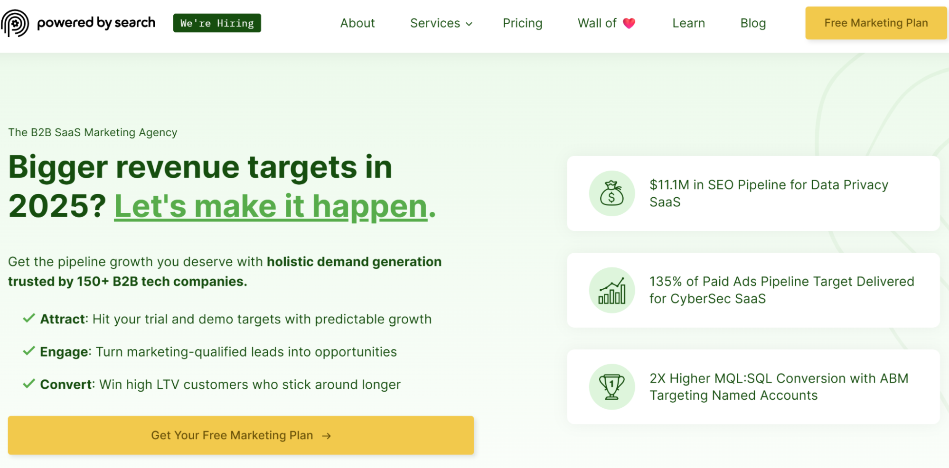Click the Powered by Search fingerprint logo
The image size is (949, 468).
tap(15, 23)
